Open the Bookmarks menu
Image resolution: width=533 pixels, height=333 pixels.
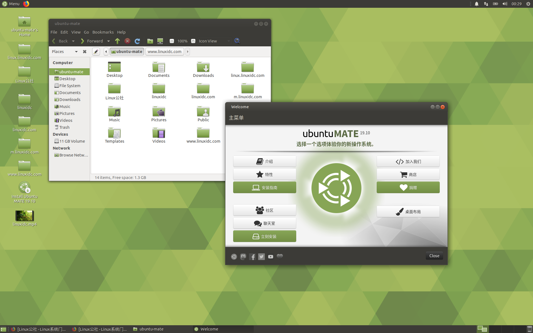tap(103, 32)
